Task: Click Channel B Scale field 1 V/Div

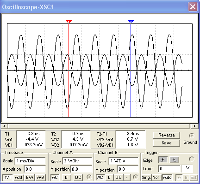Action: (x=124, y=161)
